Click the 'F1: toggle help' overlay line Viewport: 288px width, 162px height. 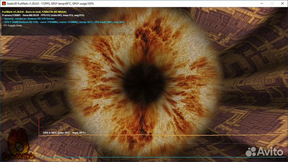coord(13,25)
